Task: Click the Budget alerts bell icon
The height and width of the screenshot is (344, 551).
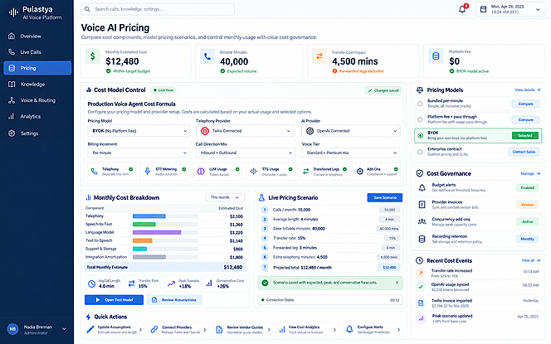Action: point(422,188)
